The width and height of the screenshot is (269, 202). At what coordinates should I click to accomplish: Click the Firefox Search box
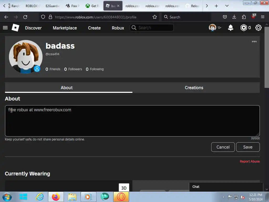pyautogui.click(x=186, y=17)
